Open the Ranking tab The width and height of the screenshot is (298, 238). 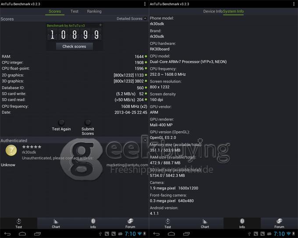click(94, 11)
